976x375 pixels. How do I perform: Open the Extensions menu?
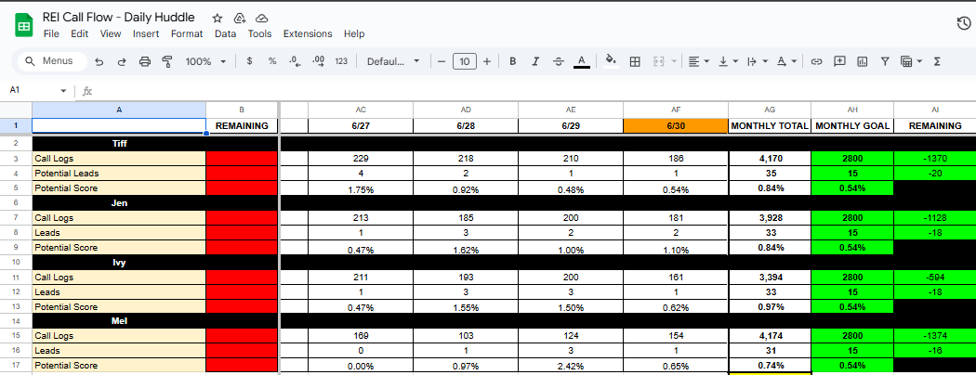(x=308, y=33)
